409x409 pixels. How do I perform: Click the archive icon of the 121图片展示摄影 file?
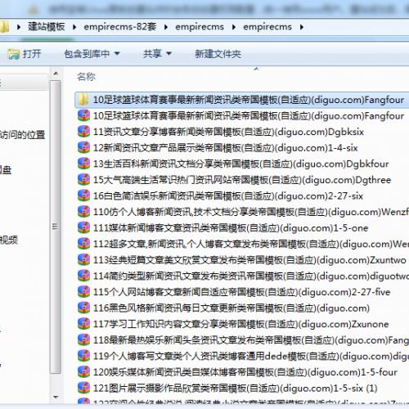83,388
